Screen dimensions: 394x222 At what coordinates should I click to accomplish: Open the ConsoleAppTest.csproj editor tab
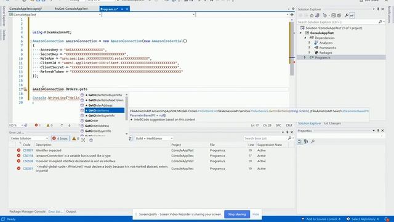pyautogui.click(x=25, y=9)
